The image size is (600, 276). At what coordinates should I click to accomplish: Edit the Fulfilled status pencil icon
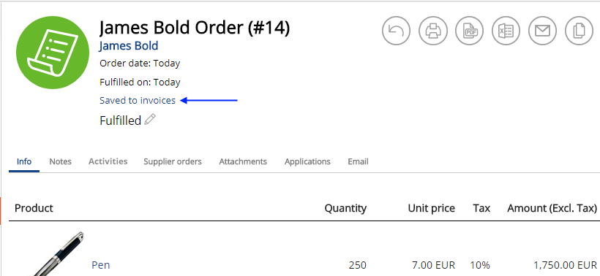[x=150, y=120]
